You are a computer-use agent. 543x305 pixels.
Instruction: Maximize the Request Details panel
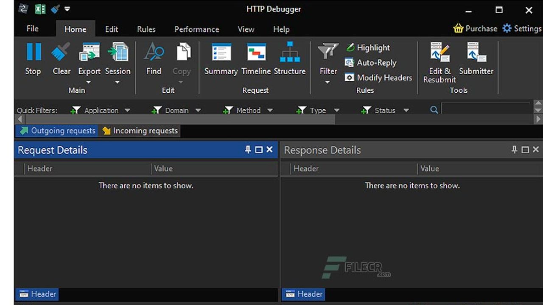tap(259, 150)
